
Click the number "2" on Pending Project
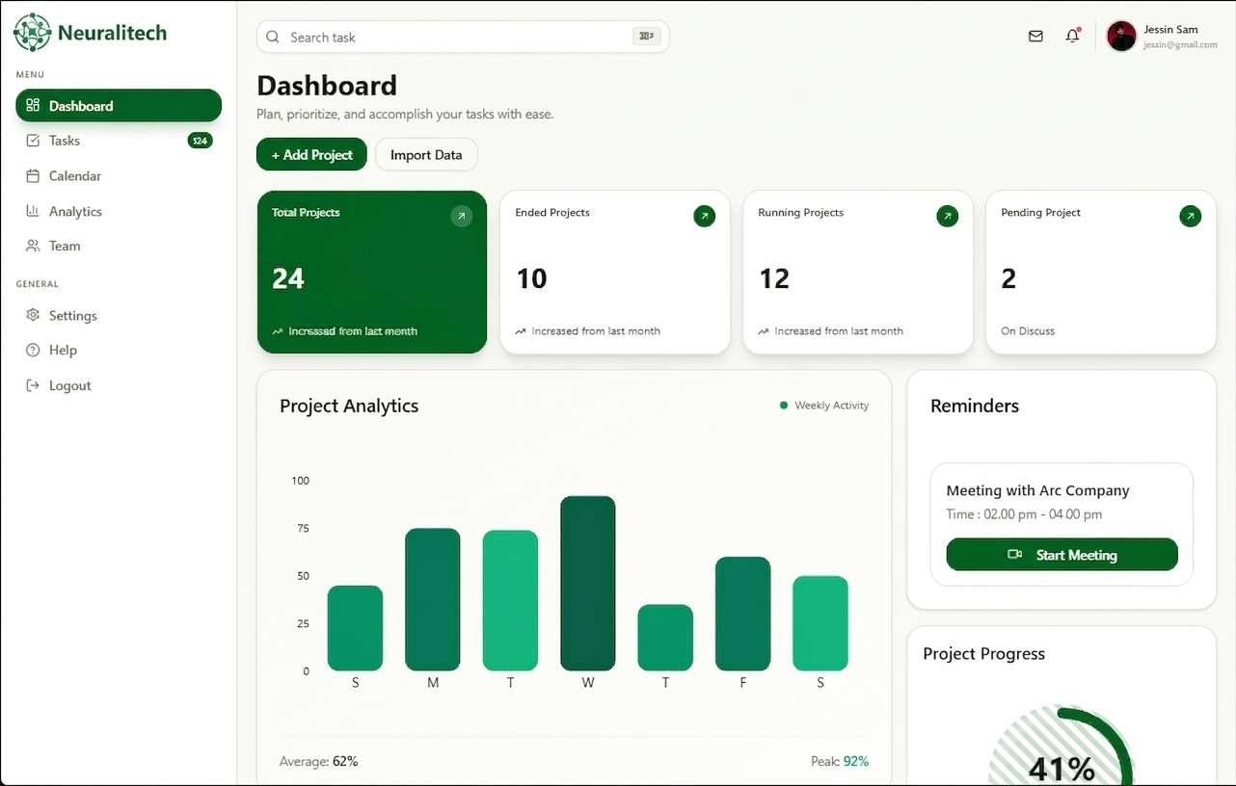point(1008,279)
